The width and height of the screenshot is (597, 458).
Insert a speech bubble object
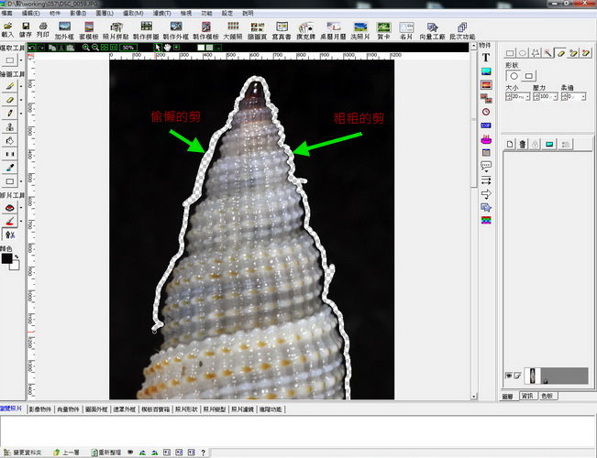point(486,166)
